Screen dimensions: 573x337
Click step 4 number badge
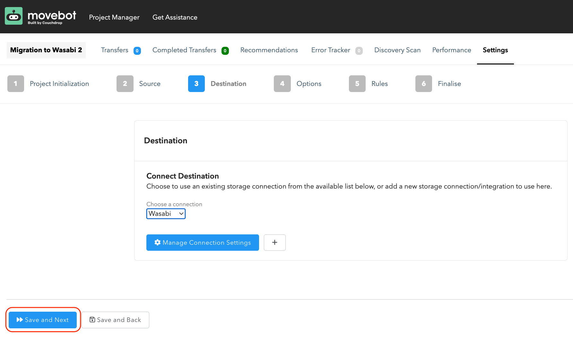[282, 84]
